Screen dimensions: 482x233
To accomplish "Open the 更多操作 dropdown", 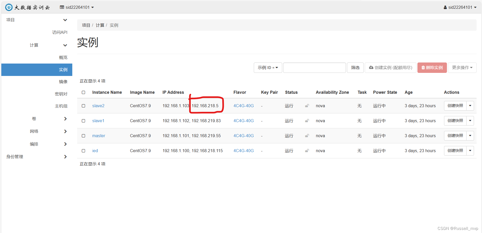I will tap(462, 68).
